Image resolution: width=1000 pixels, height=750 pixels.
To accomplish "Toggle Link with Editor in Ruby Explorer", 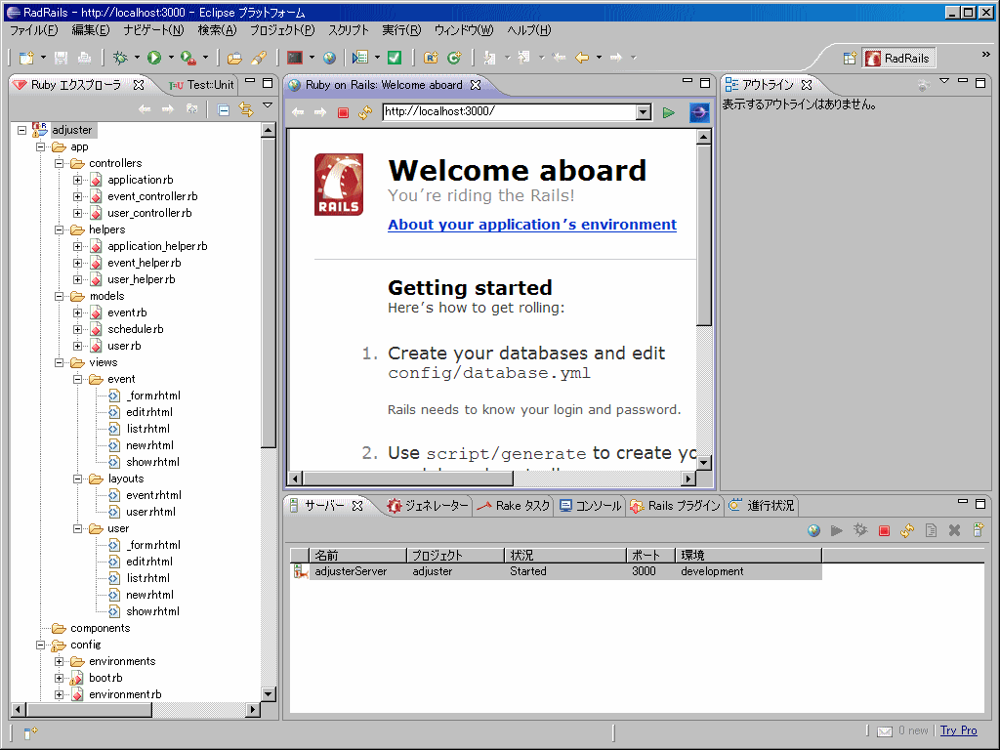I will pyautogui.click(x=246, y=109).
